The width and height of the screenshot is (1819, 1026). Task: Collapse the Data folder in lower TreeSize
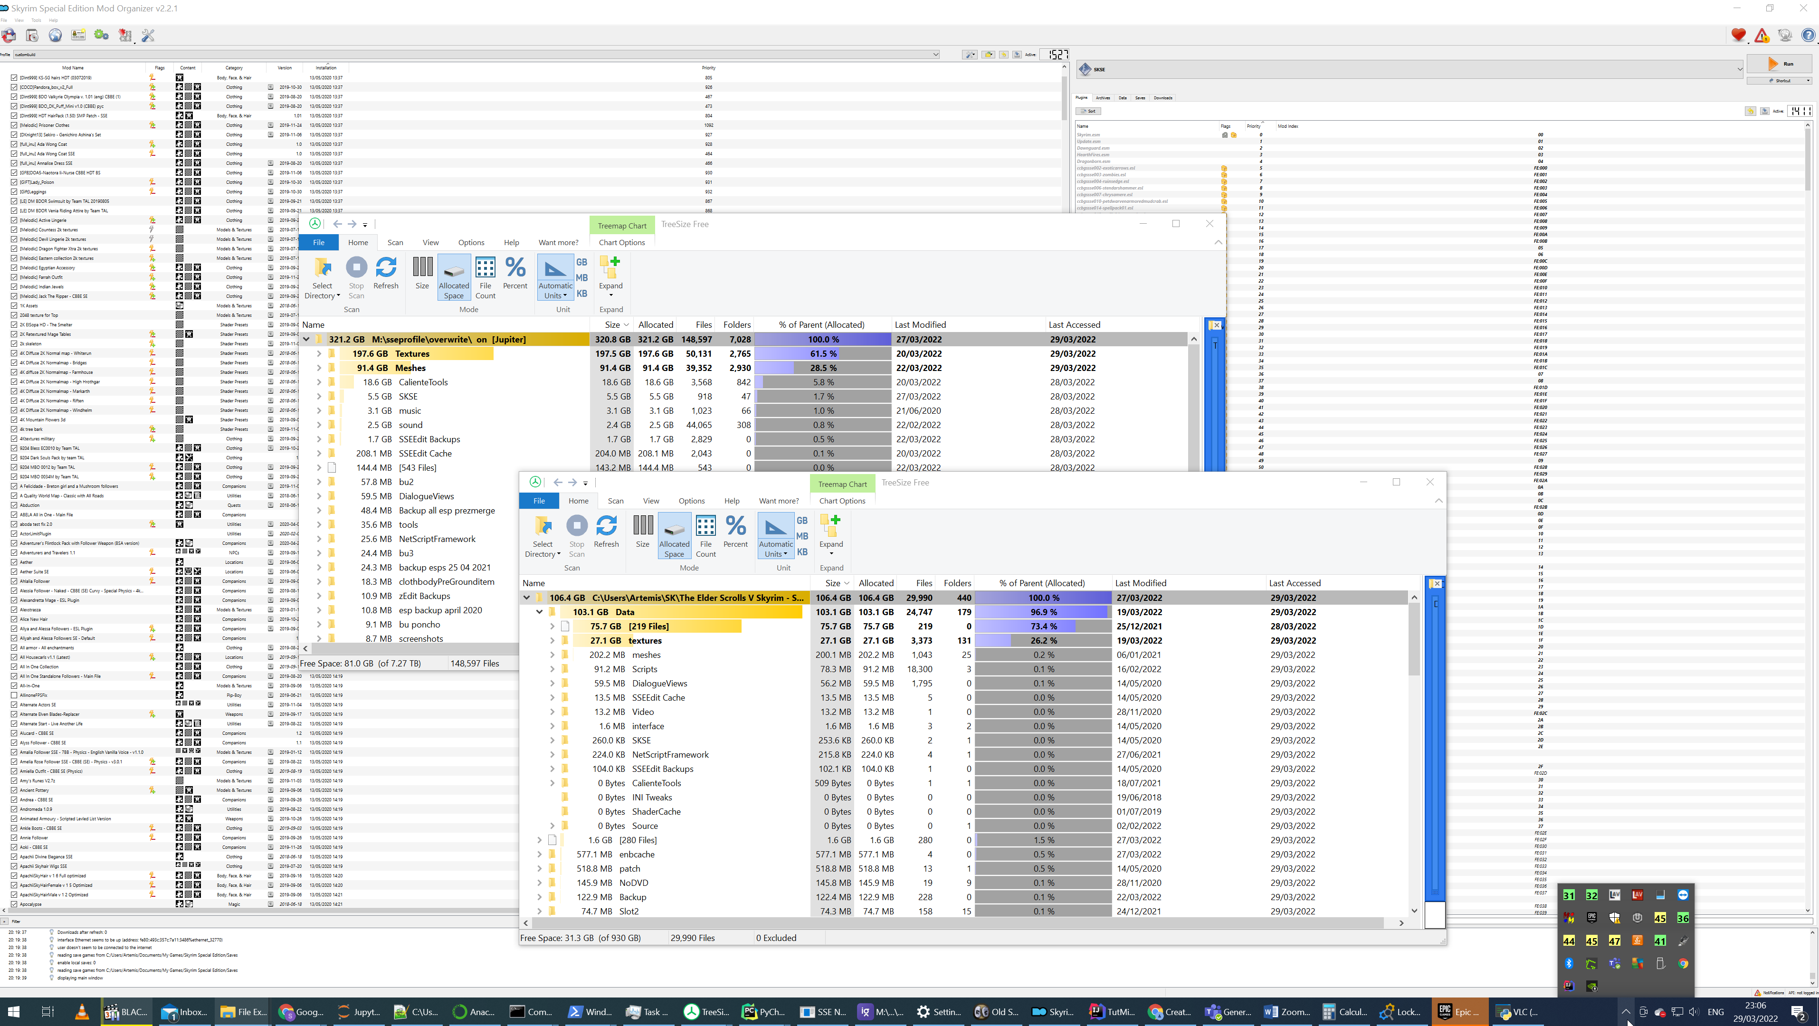(x=540, y=612)
